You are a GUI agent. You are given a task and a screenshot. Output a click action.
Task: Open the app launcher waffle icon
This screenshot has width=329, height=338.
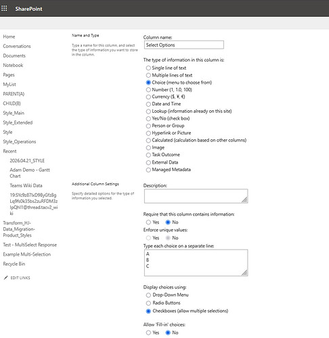pyautogui.click(x=4, y=9)
